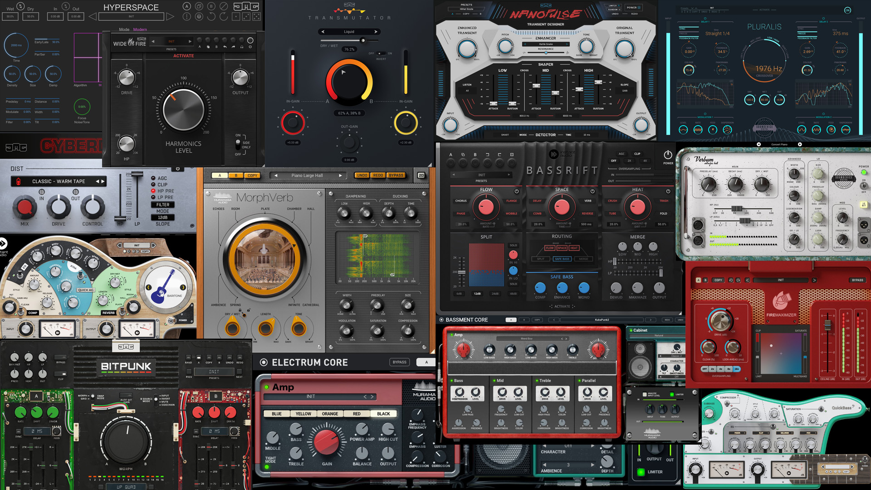Image resolution: width=871 pixels, height=490 pixels.
Task: Toggle the AGC radio in distortion plugin
Action: click(x=154, y=178)
